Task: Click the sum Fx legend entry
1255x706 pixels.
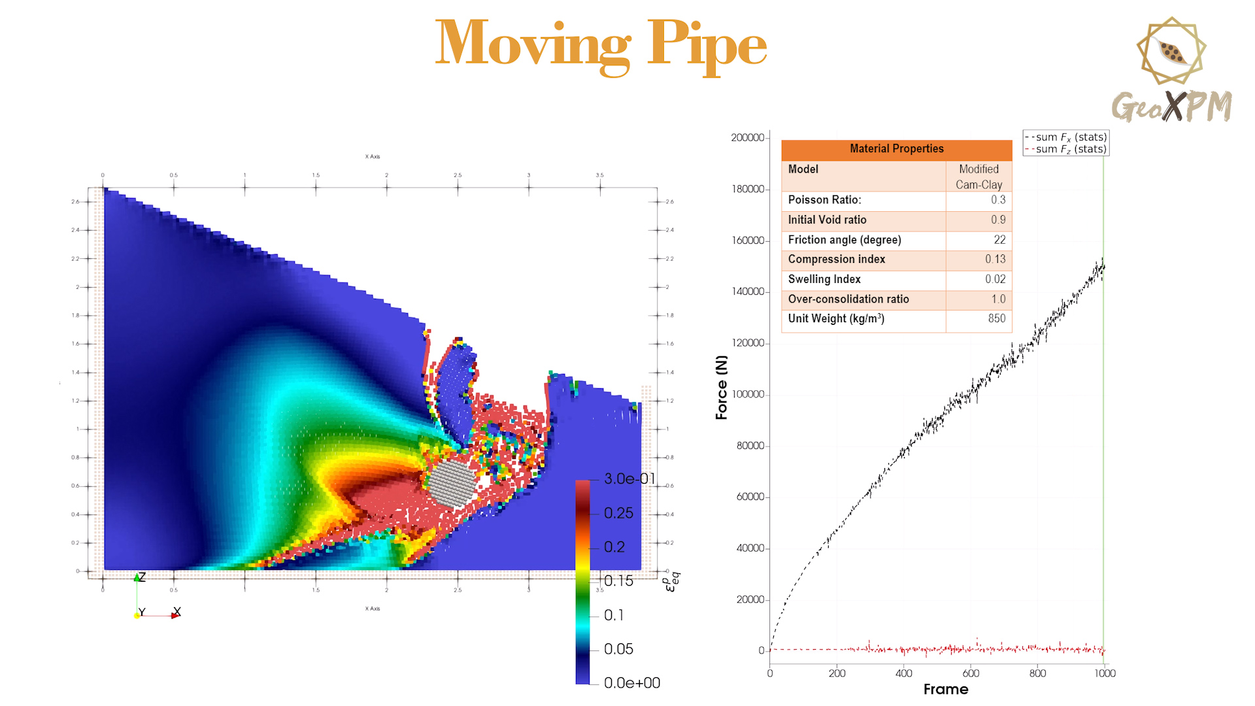Action: tap(1066, 137)
